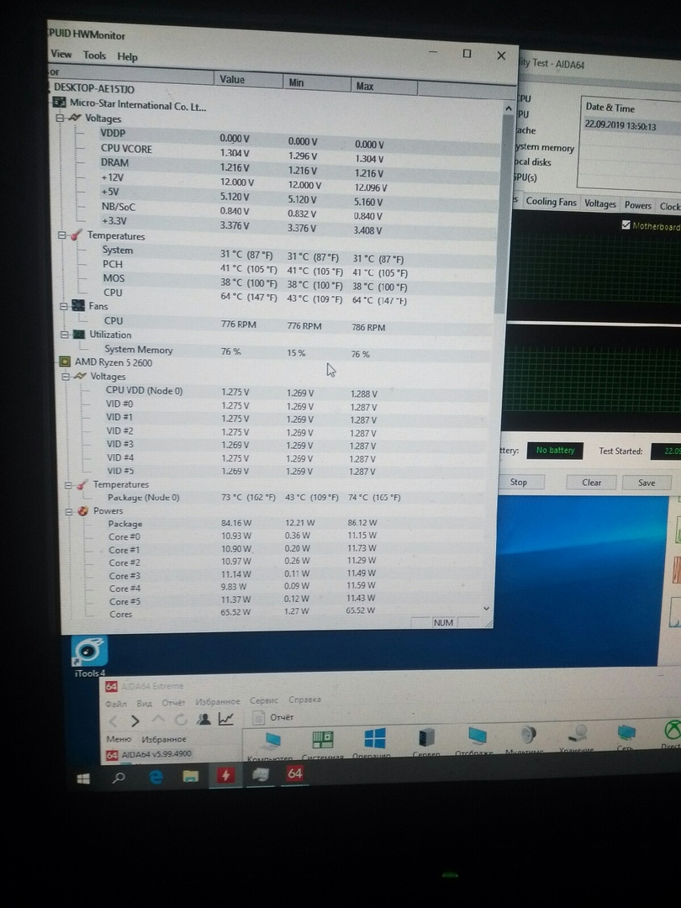Open the iTools 4 desktop shortcut
Image resolution: width=681 pixels, height=908 pixels.
pos(89,656)
